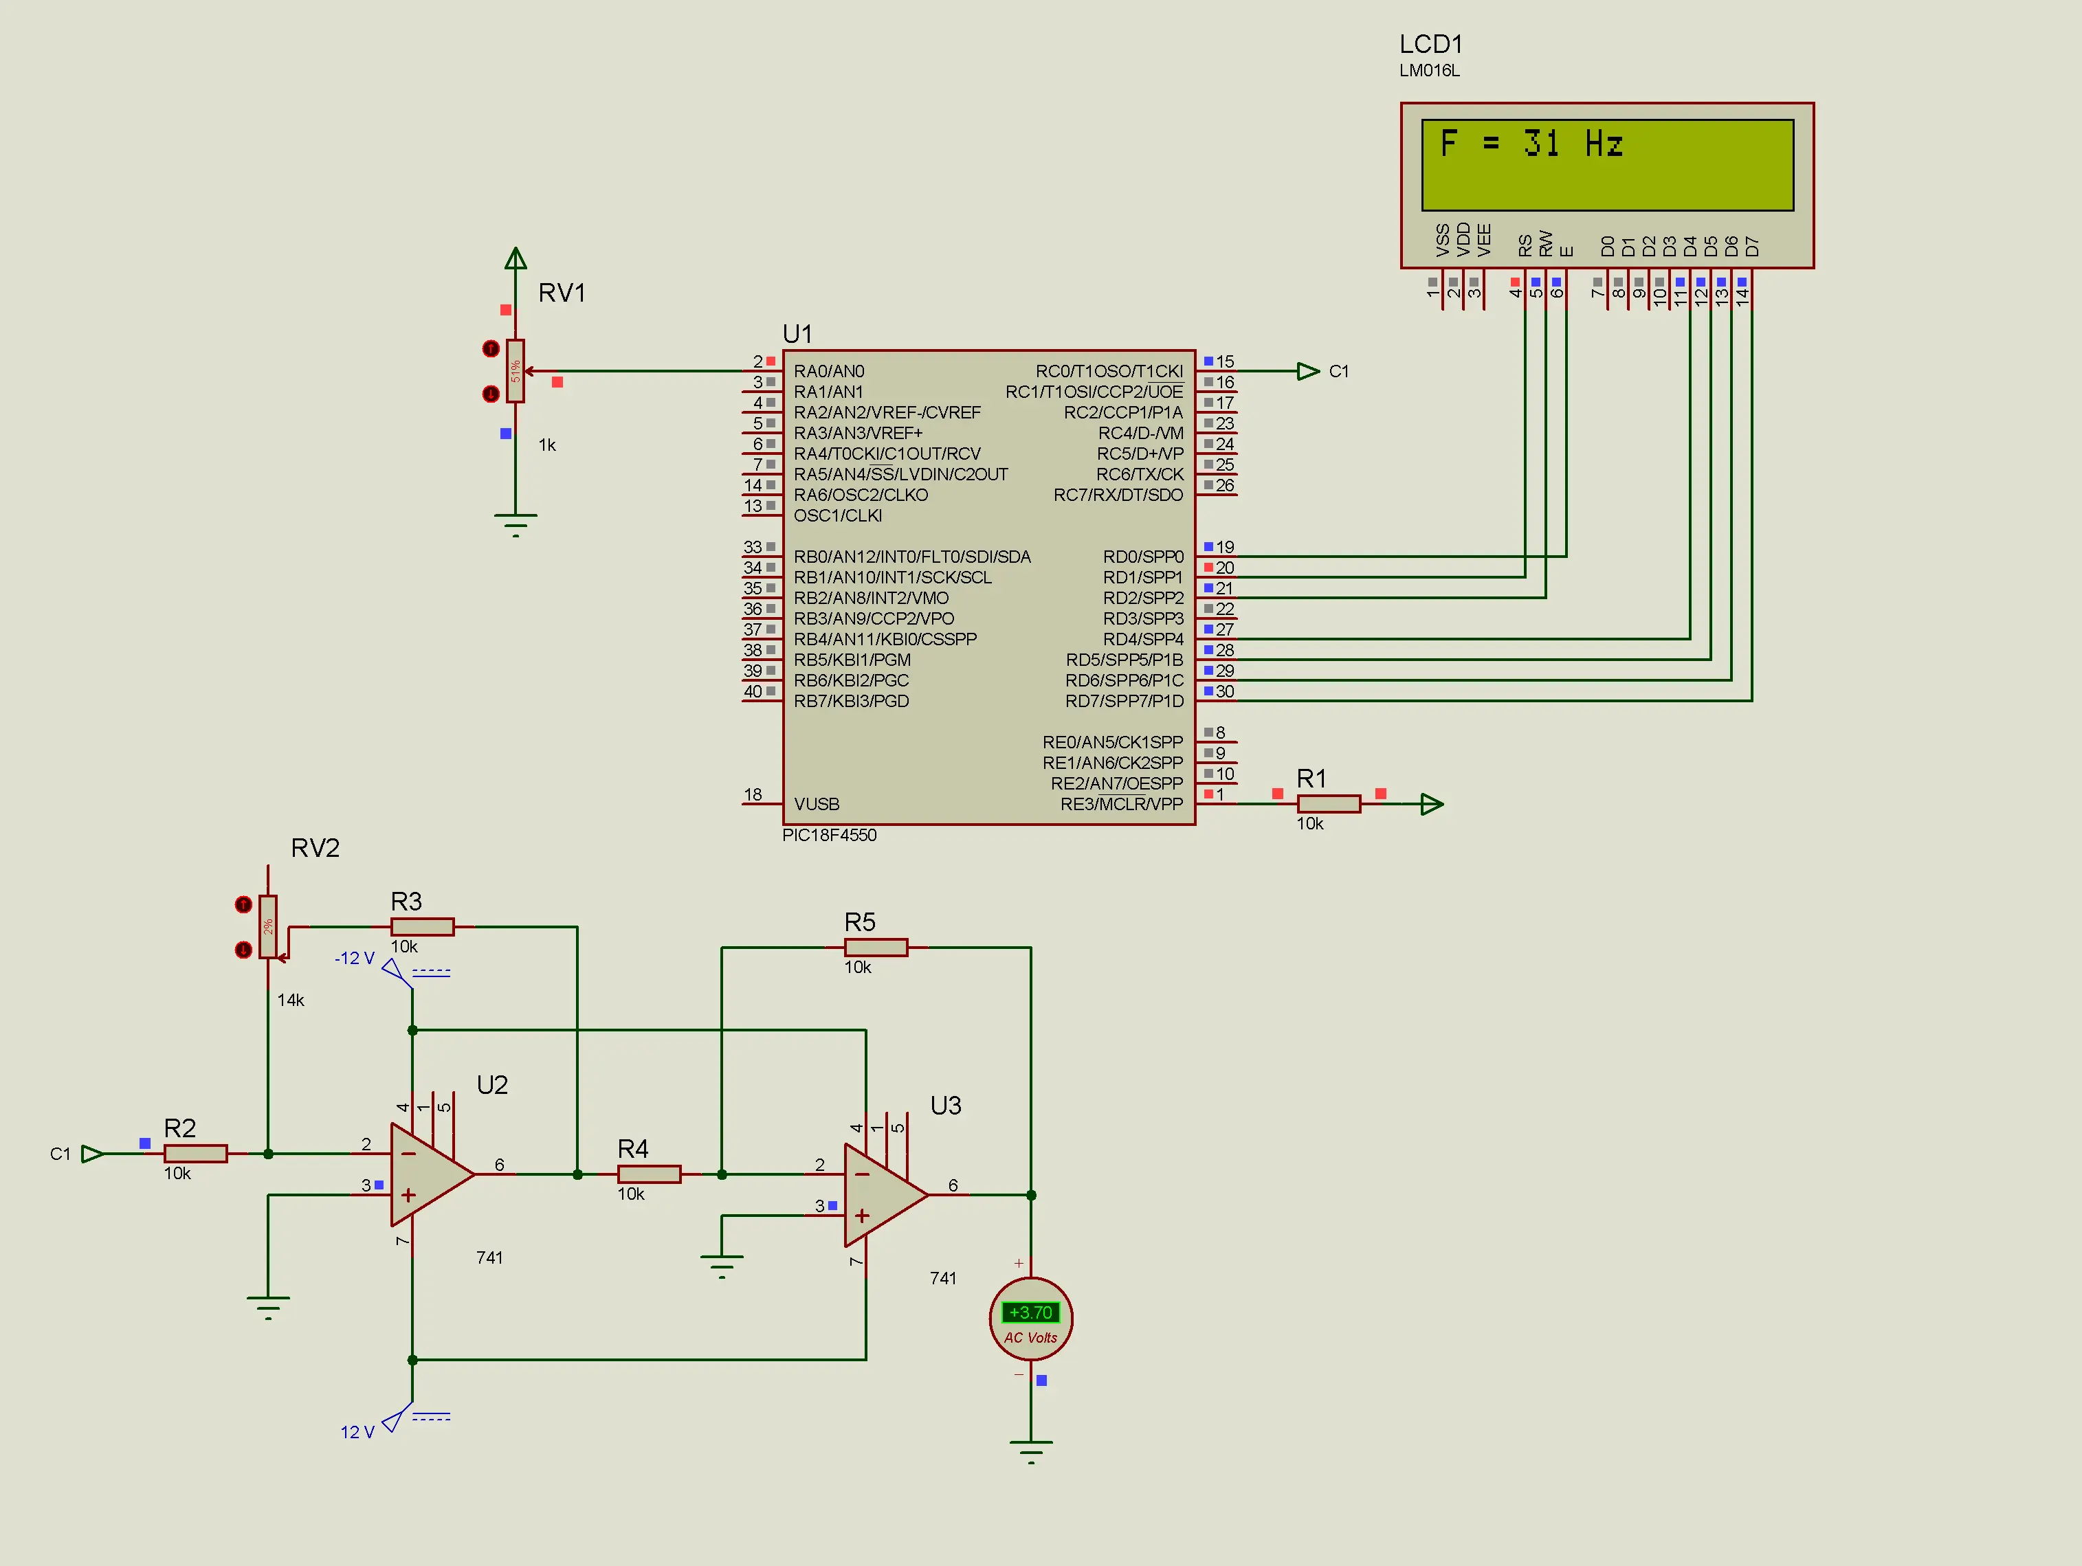The height and width of the screenshot is (1566, 2082).
Task: Click the +3.70 voltmeter reading
Action: click(x=1030, y=1312)
